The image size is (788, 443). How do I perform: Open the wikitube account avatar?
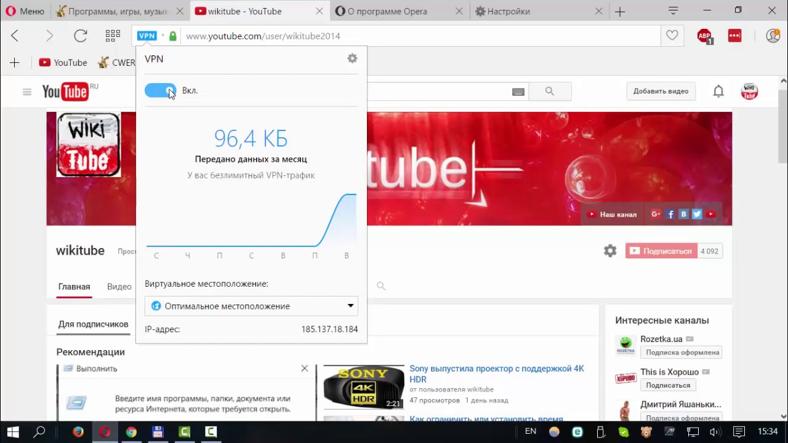[749, 92]
